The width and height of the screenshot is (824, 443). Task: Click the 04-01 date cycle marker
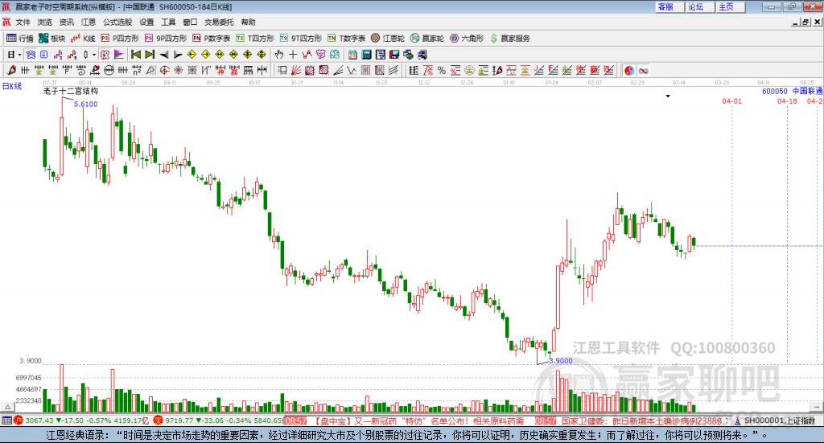point(731,100)
